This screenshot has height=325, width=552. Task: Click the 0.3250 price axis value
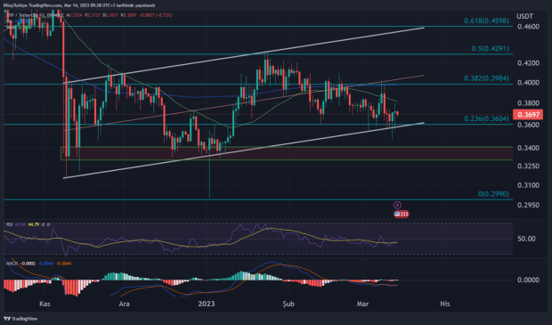[528, 166]
